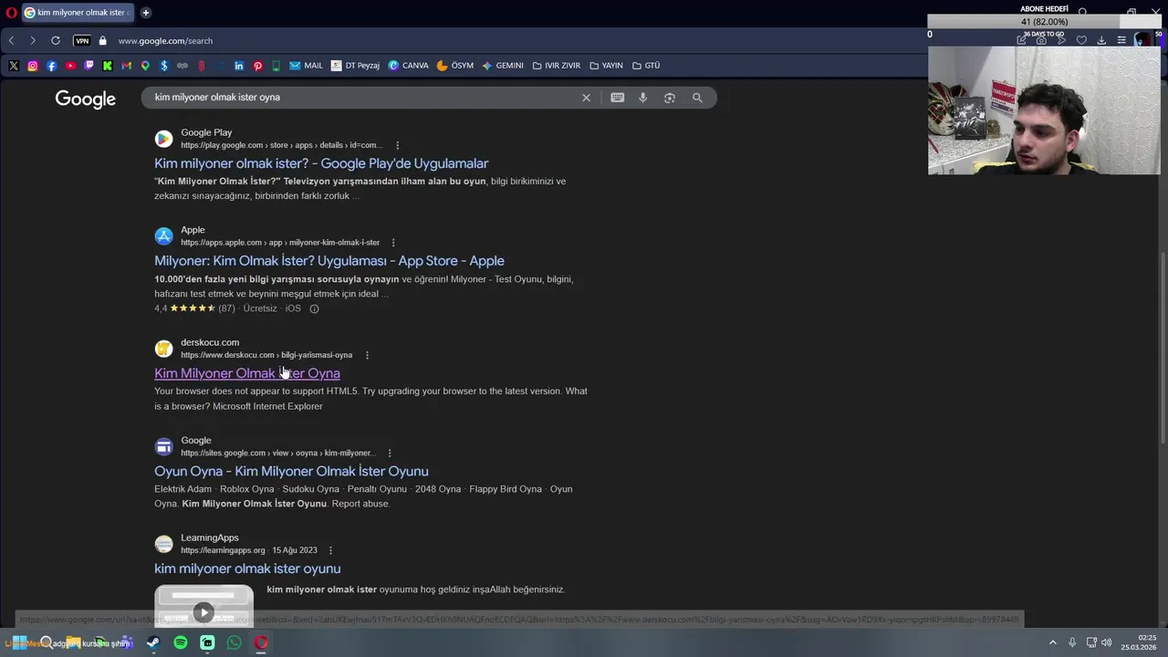
Task: Open the Twitch bookmark icon
Action: tap(89, 66)
